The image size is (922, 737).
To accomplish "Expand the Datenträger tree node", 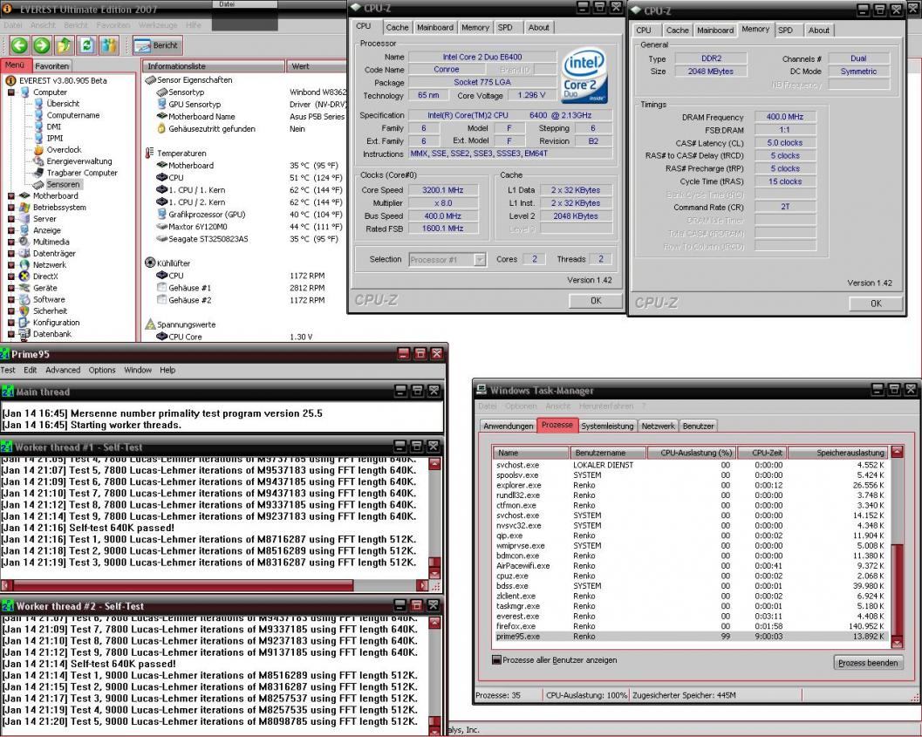I will (x=11, y=253).
